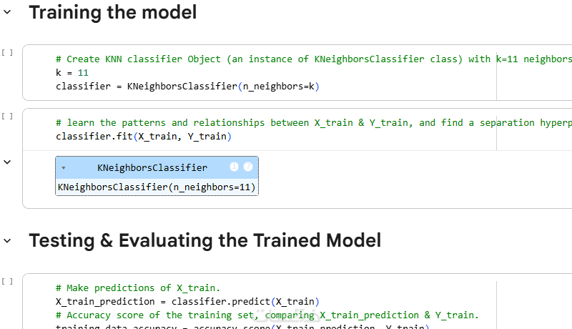Toggle the KNeighborsClassifier estimator triangle
This screenshot has width=572, height=329.
[64, 168]
